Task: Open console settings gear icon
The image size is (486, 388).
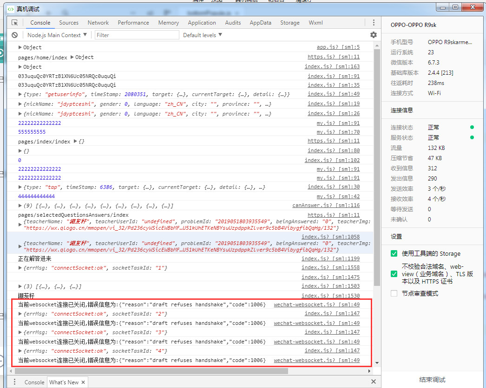Action: pos(373,35)
